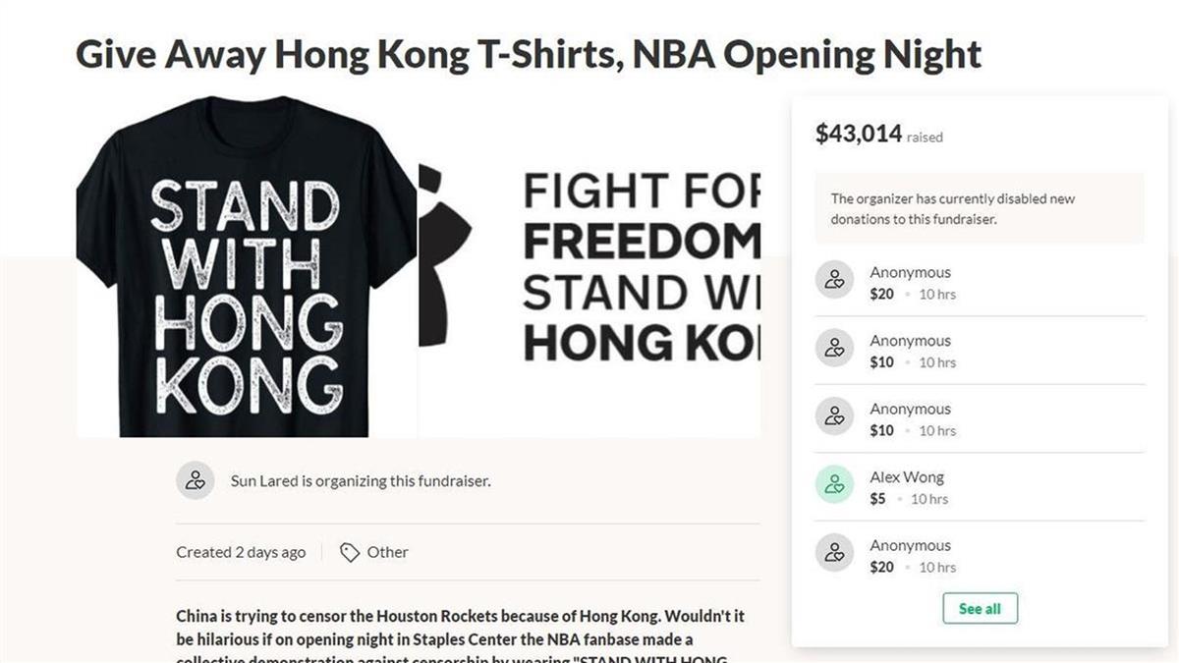Click organizer Sun Lared's avatar icon

pyautogui.click(x=195, y=480)
